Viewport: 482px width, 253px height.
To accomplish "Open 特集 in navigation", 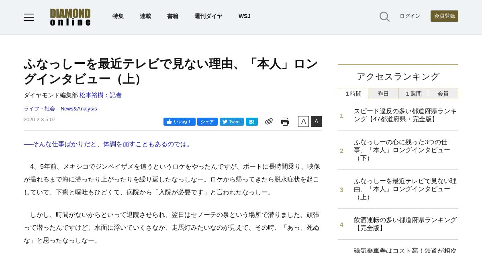I will click(x=118, y=16).
